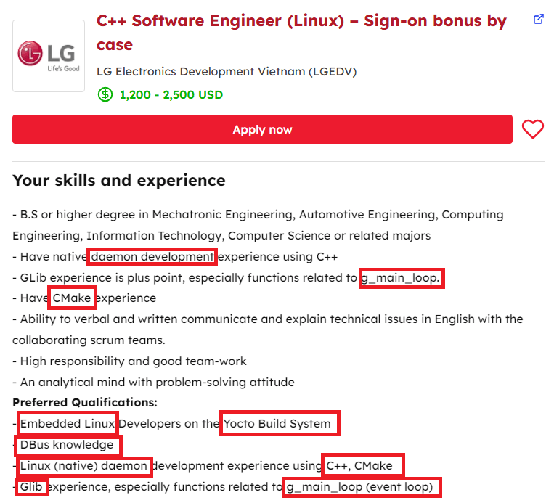Viewport: 554px width, 503px height.
Task: Select the 'Embedded Linux' highlighted term
Action: pos(67,424)
